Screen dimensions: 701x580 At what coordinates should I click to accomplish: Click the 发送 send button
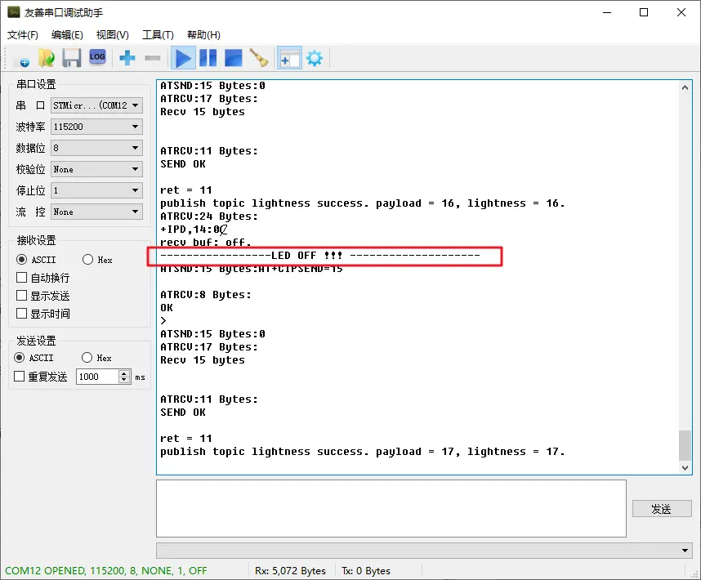(x=662, y=509)
